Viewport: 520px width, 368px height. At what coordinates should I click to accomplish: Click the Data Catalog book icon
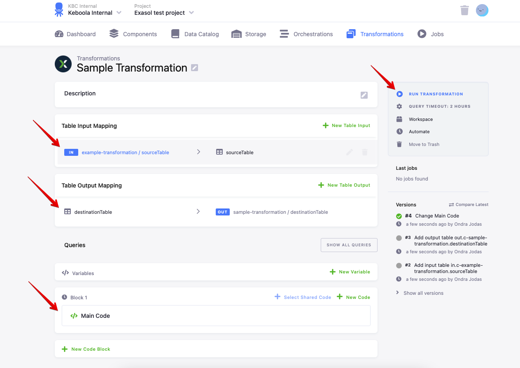(x=175, y=34)
